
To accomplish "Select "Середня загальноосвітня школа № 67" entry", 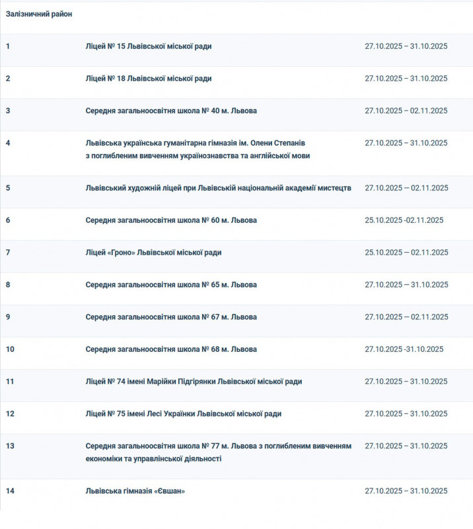I will [x=170, y=317].
